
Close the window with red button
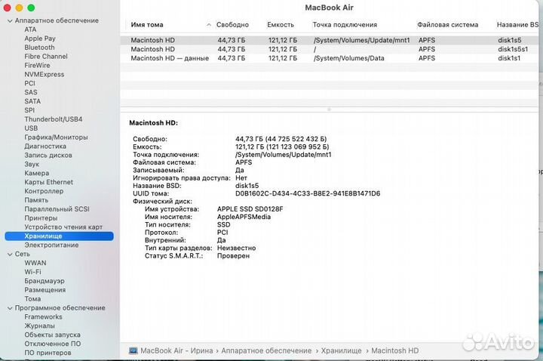tap(7, 8)
